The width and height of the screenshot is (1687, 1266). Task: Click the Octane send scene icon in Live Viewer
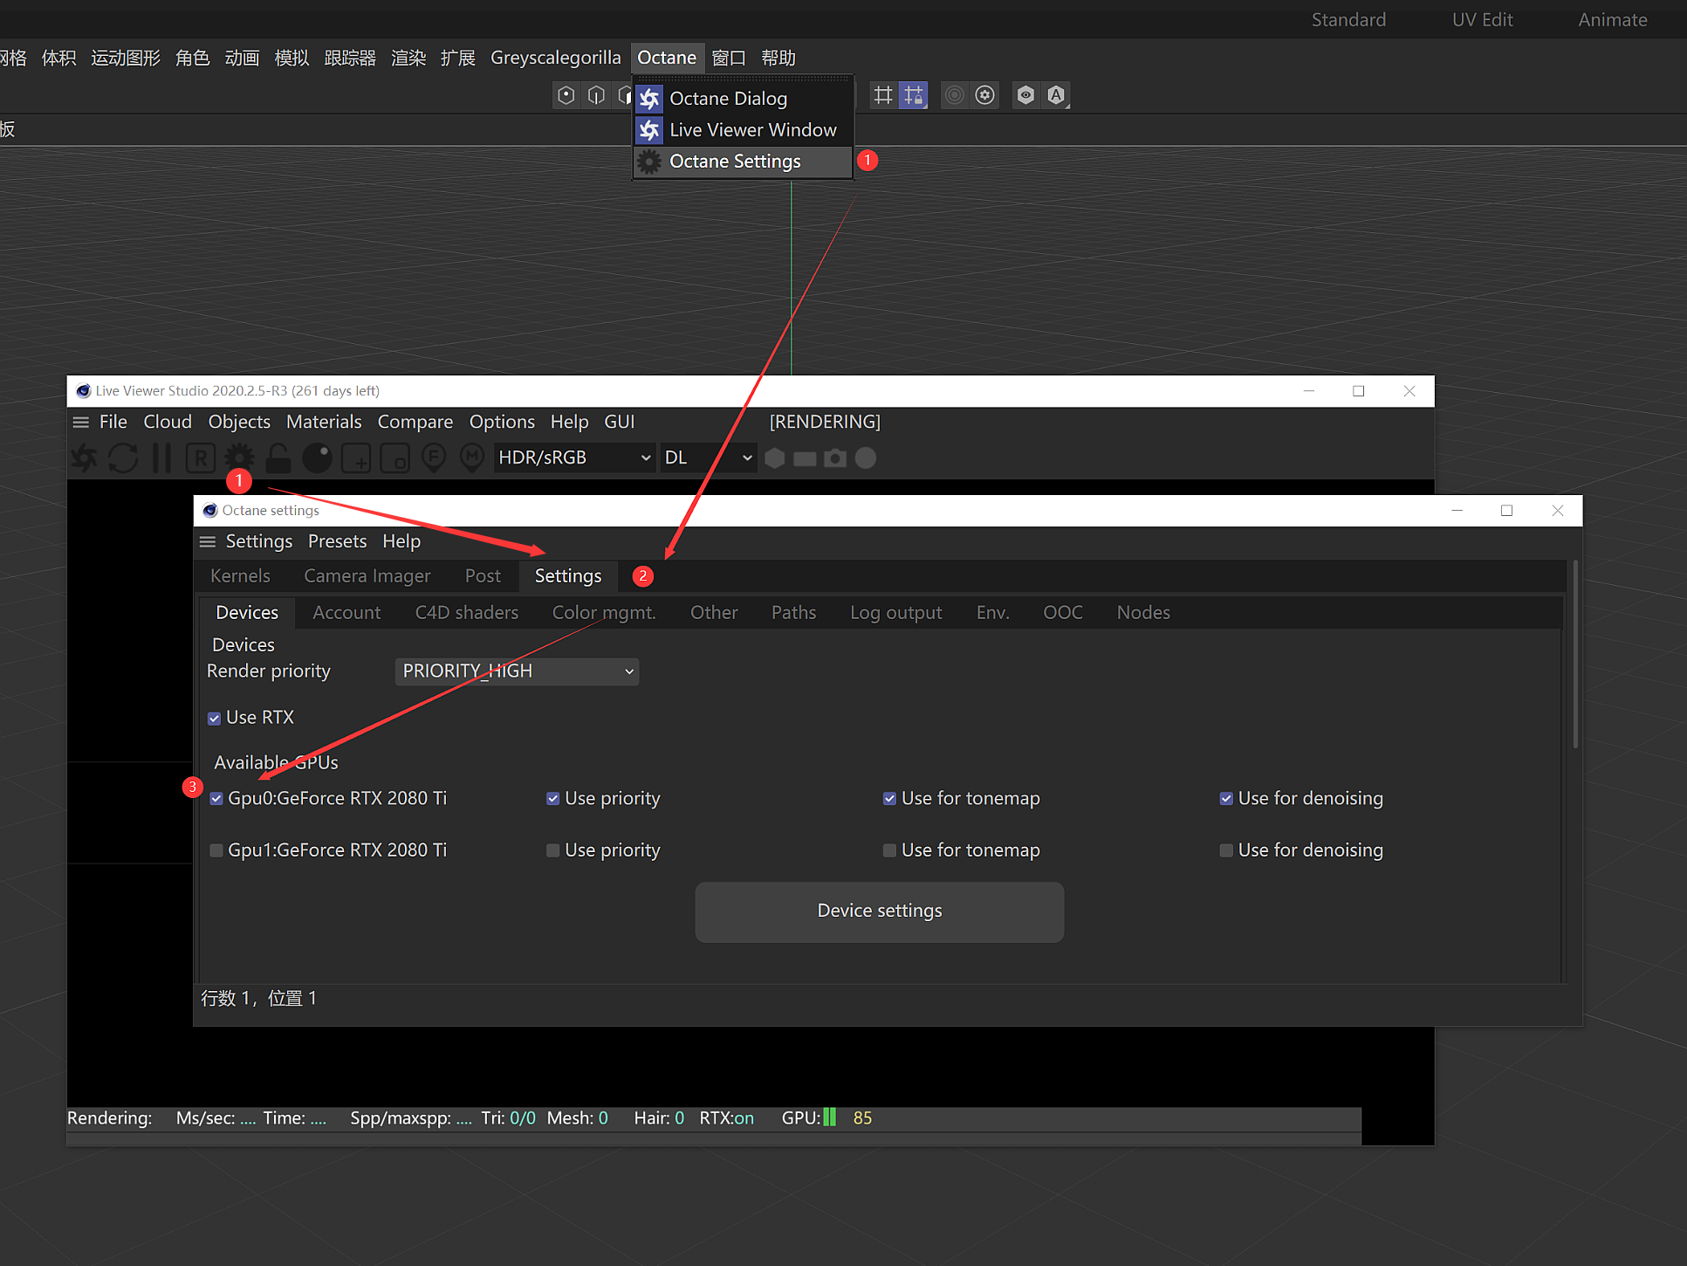point(85,458)
